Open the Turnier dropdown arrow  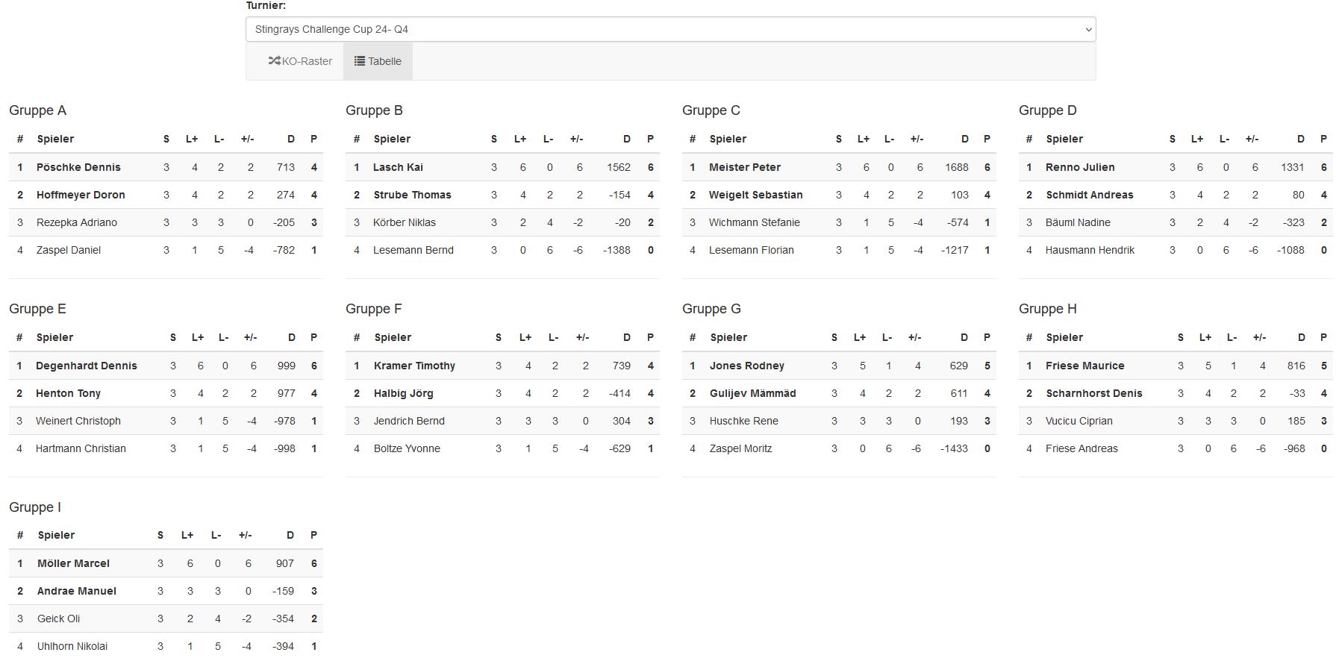pos(1088,30)
